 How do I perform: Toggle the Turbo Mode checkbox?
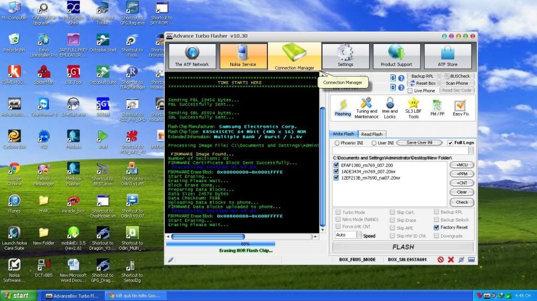click(x=338, y=212)
